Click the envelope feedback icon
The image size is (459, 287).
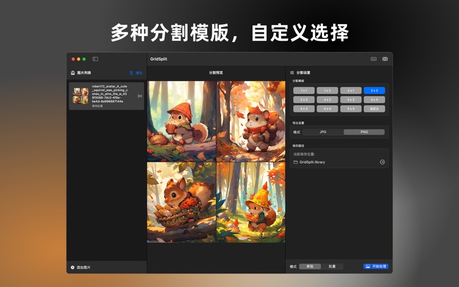coord(385,59)
